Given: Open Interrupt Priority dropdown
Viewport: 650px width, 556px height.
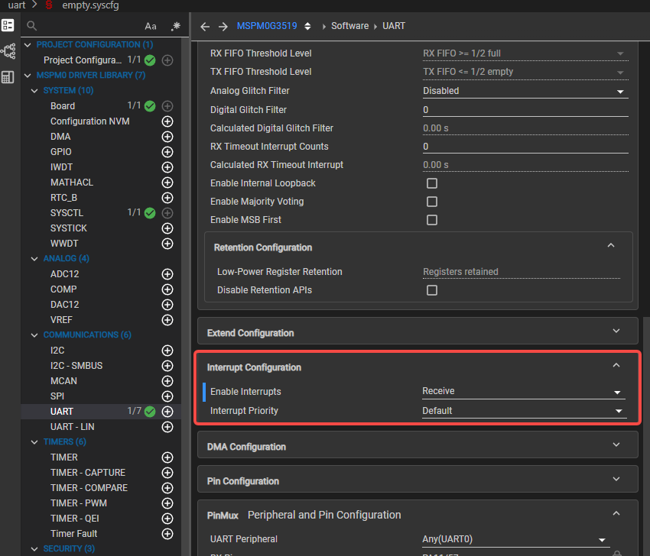Looking at the screenshot, I should point(525,411).
